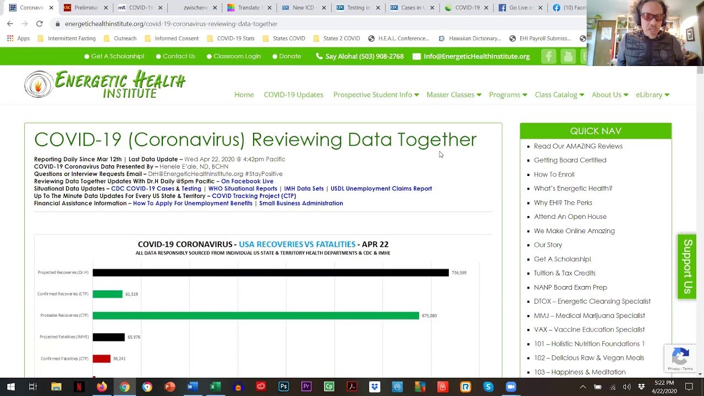Click the volume icon in system tray

(x=627, y=387)
